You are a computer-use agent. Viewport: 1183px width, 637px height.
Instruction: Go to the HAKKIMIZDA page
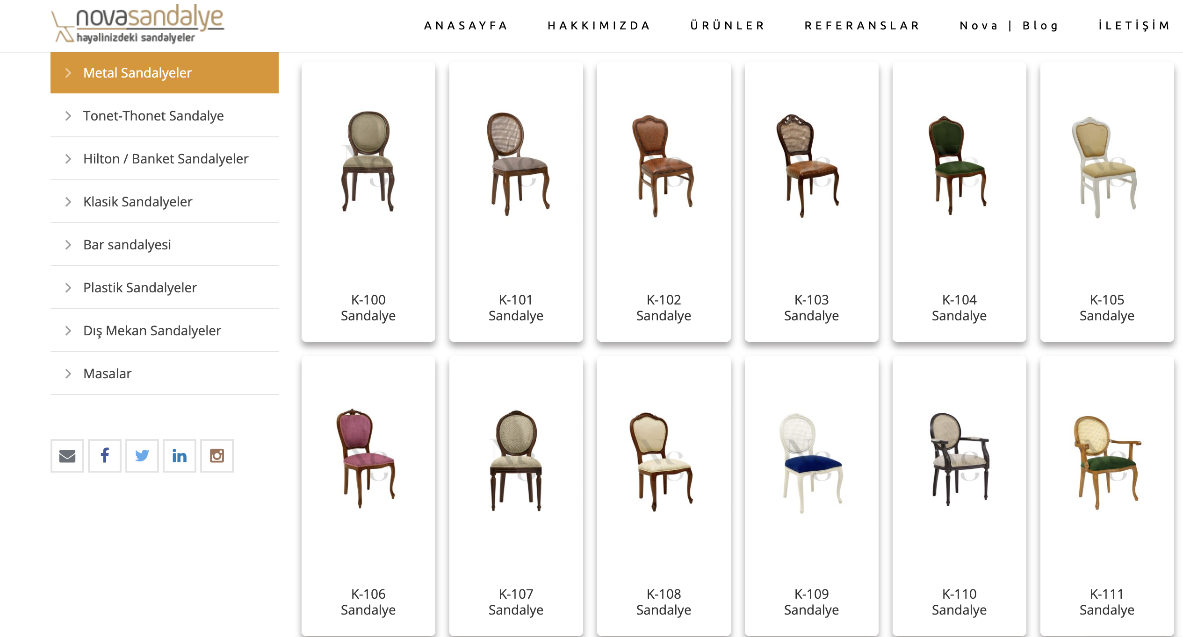[x=599, y=26]
